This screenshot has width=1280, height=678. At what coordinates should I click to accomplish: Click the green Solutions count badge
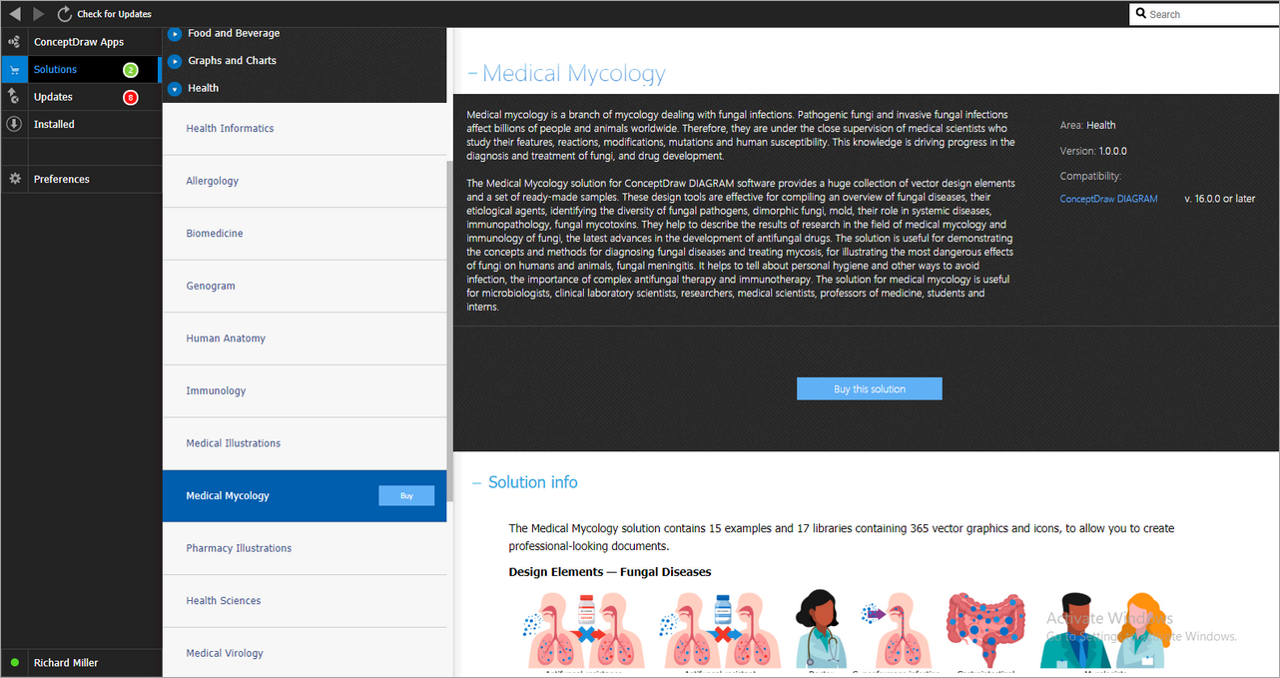coord(130,70)
